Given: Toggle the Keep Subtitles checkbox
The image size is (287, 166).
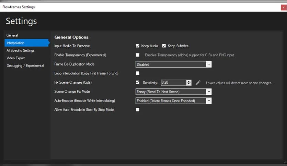Looking at the screenshot, I should coord(164,46).
